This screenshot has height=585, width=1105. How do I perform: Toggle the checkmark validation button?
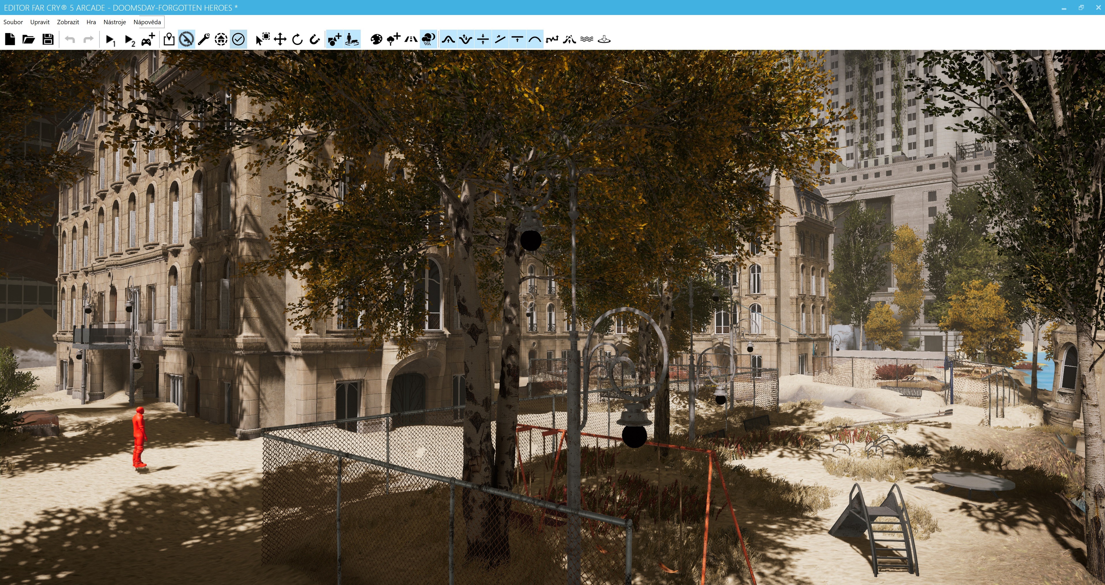coord(238,39)
